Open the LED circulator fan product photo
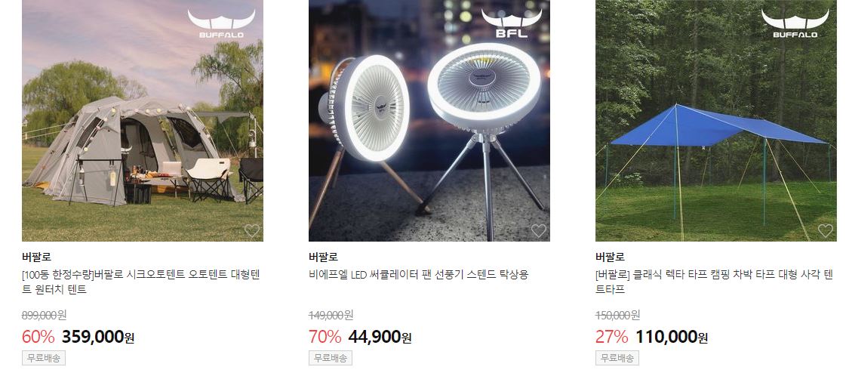Screen dimensions: 846x373 (429, 120)
